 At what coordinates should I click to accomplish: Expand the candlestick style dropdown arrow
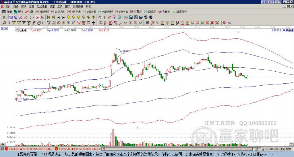coord(34,17)
